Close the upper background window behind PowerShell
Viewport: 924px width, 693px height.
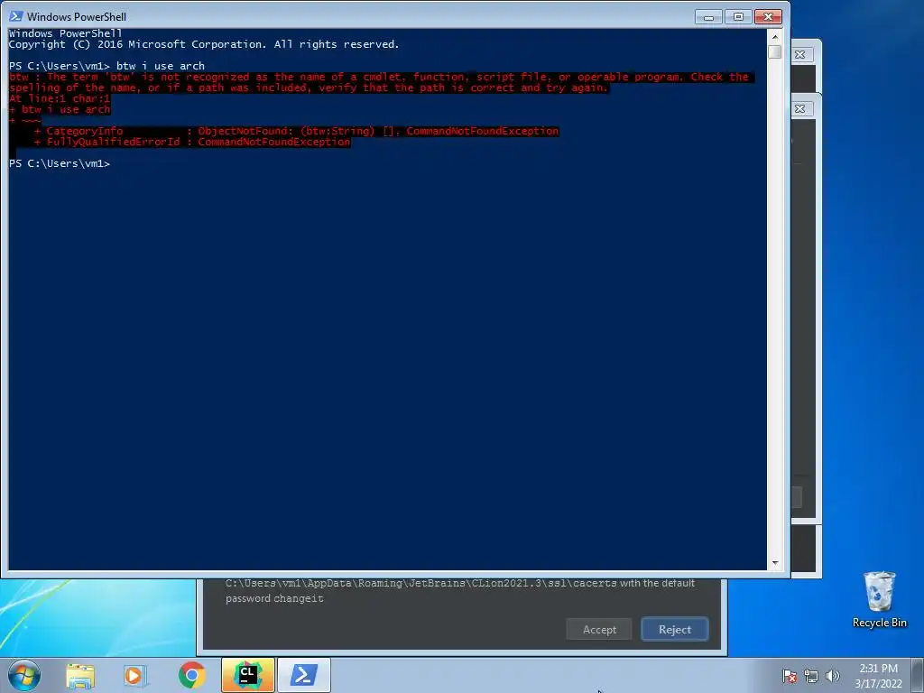coord(799,55)
